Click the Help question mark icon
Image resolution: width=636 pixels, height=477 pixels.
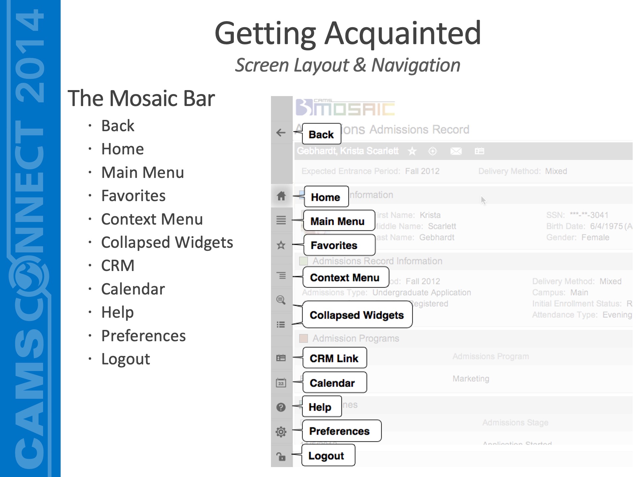[x=281, y=407]
